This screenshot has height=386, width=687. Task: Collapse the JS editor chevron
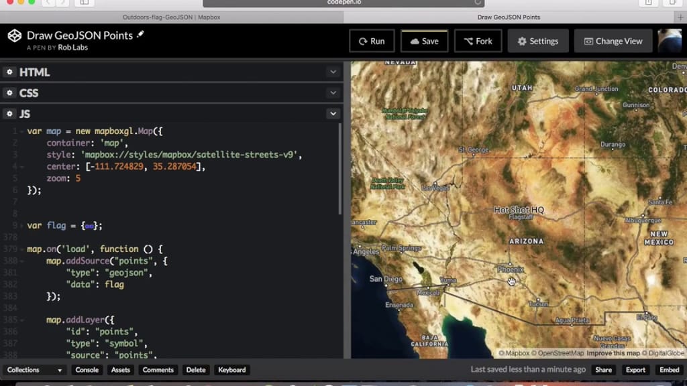[333, 114]
